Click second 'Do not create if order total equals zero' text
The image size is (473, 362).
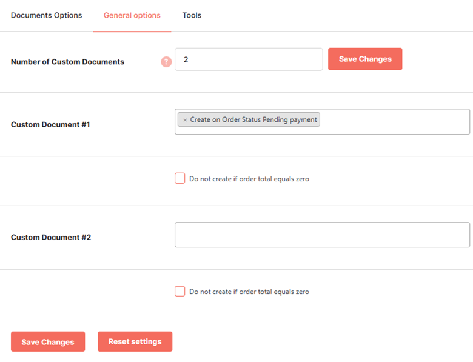pos(249,292)
